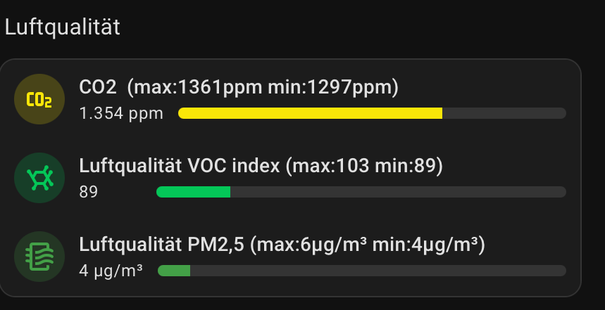The height and width of the screenshot is (310, 605).
Task: Click the yellow filled CO2 bar
Action: [310, 113]
